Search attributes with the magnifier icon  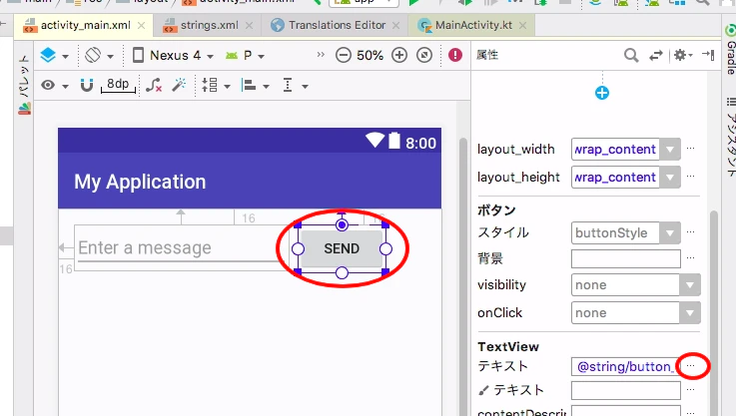tap(631, 55)
